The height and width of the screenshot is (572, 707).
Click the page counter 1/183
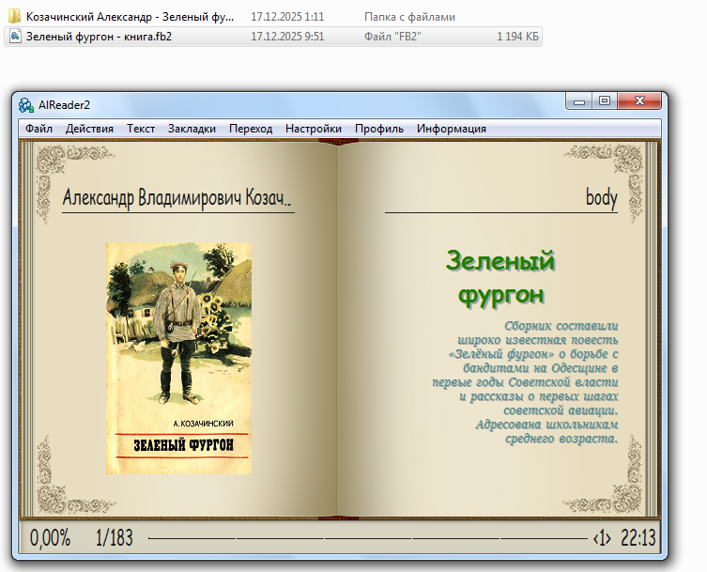point(114,537)
